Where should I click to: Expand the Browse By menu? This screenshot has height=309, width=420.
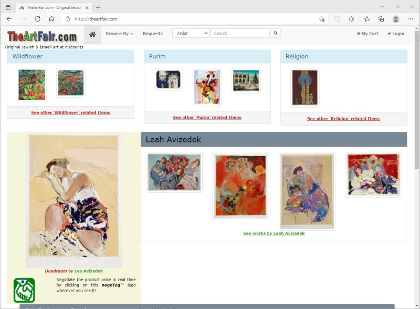119,34
